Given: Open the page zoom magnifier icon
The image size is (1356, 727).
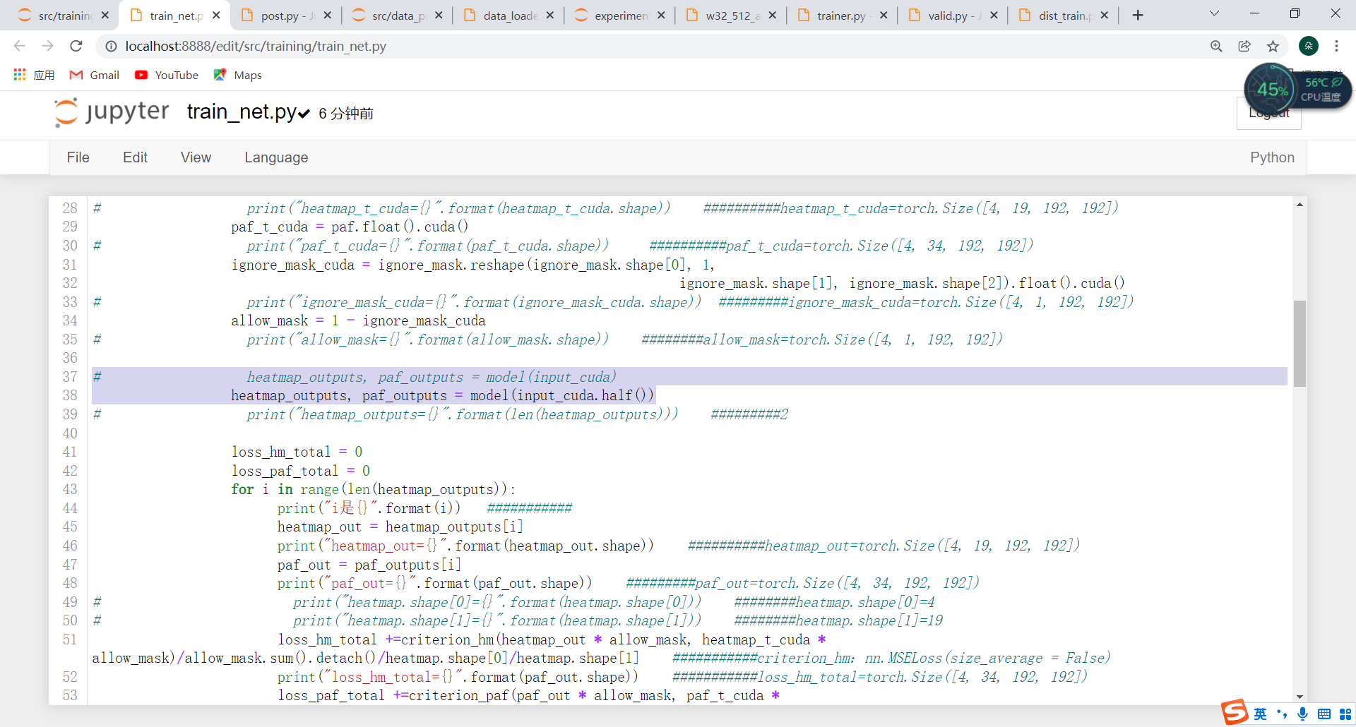Looking at the screenshot, I should [1216, 46].
